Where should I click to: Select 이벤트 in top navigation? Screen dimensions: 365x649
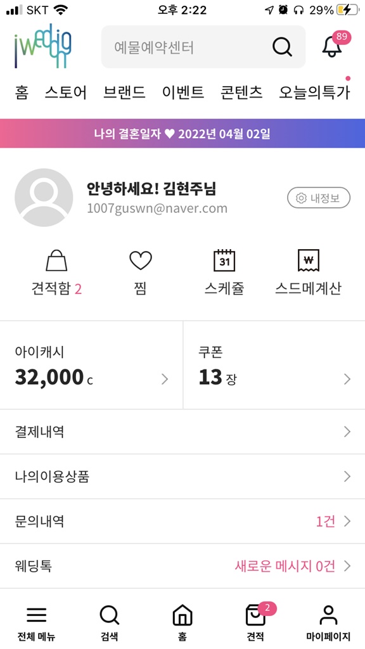(183, 93)
